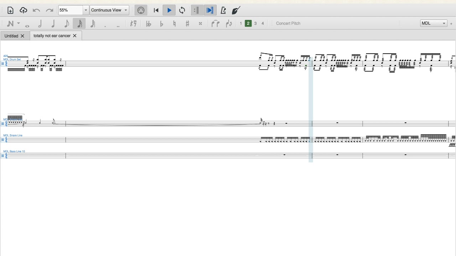Apply double sharp accidental
The height and width of the screenshot is (256, 456).
pyautogui.click(x=201, y=23)
